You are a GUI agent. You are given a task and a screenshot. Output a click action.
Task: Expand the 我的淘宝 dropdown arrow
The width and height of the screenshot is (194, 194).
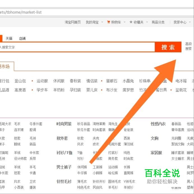(102, 22)
